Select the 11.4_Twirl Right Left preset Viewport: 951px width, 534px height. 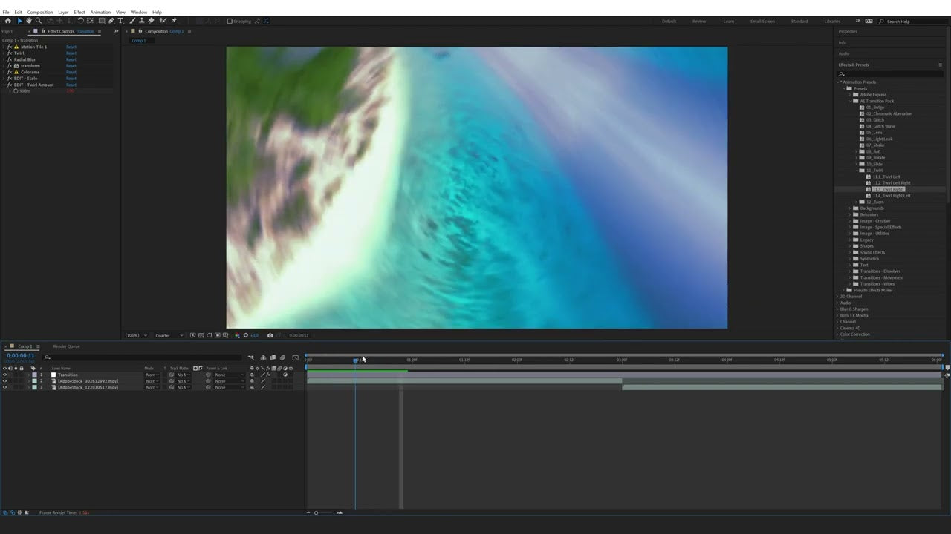(x=892, y=195)
